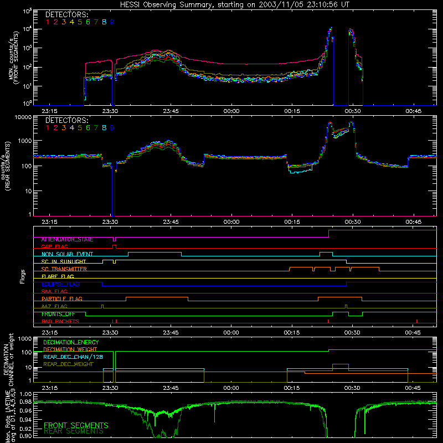443x443 pixels.
Task: Click detector 7 in rear segments legend
Action: point(96,128)
